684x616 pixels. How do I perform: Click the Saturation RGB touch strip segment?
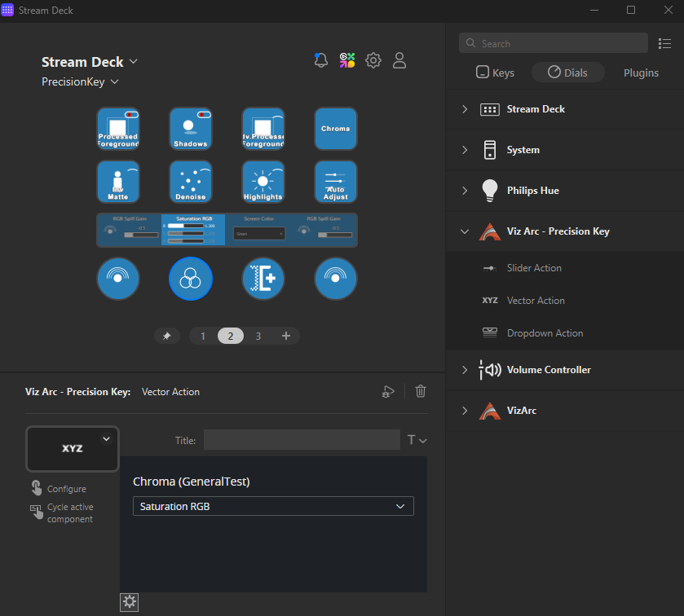click(x=193, y=230)
